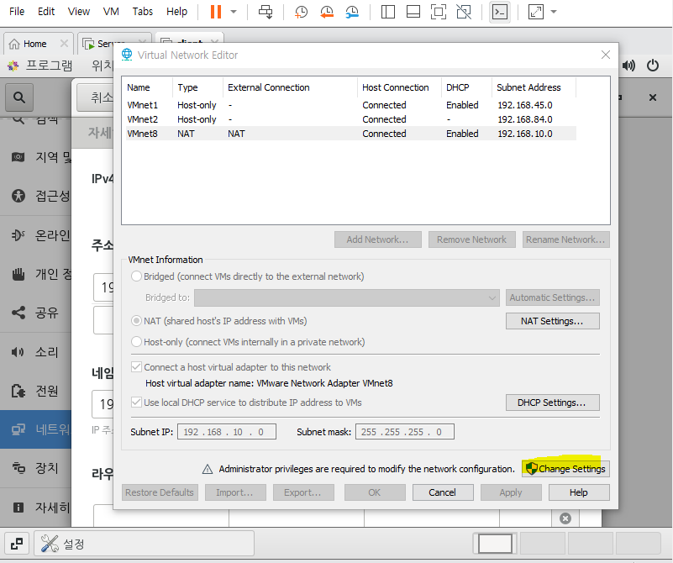Open the console view
673x563 pixels.
coord(500,12)
